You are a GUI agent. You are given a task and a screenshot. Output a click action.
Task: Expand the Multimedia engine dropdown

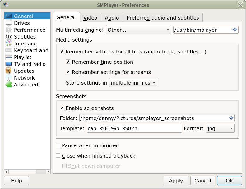coord(138,30)
